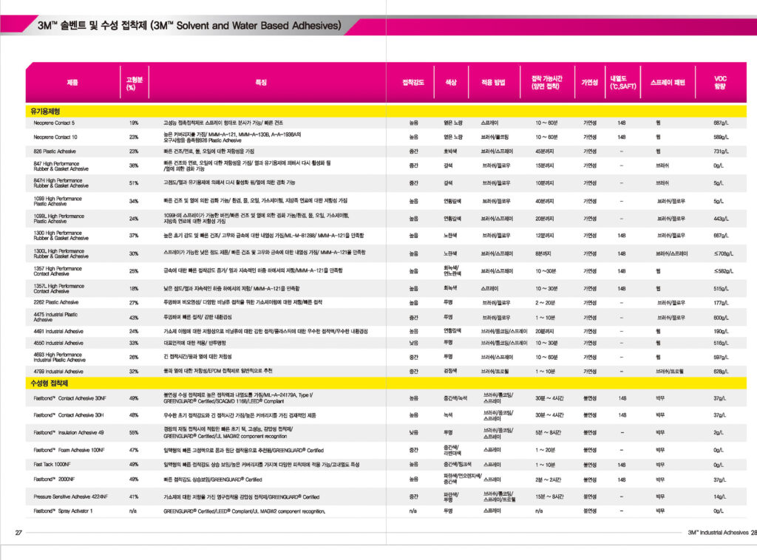Viewport: 757px width, 560px height.
Task: Click bonding time '2분 ~ 2시간' for Fastbond 2000NF
Action: click(x=548, y=479)
